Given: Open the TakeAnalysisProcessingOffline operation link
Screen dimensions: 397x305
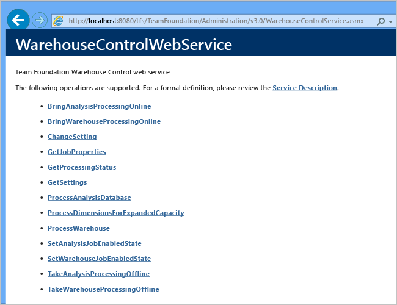Looking at the screenshot, I should tap(98, 274).
